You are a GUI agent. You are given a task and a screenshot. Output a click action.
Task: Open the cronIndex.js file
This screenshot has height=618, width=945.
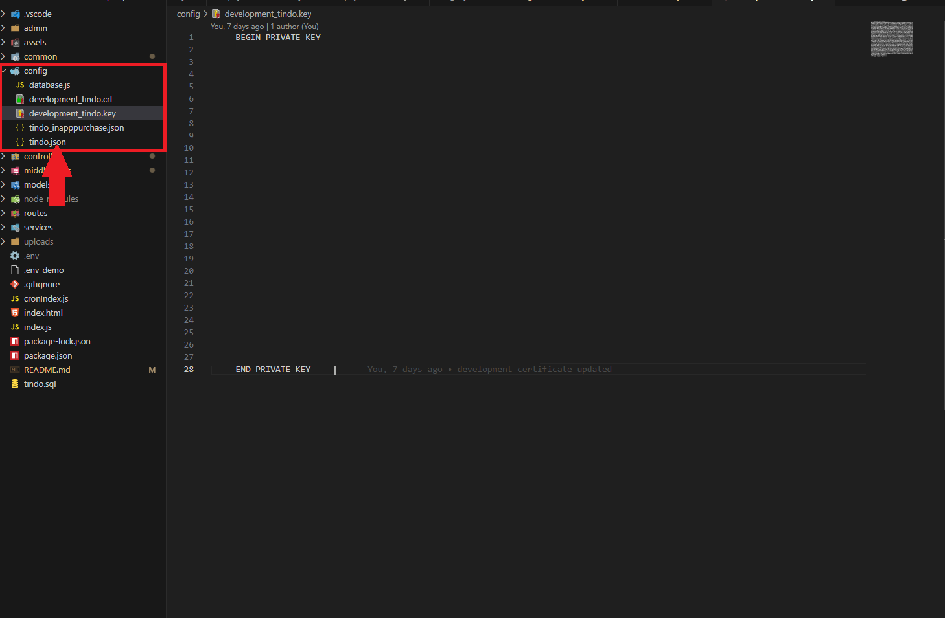tap(45, 299)
